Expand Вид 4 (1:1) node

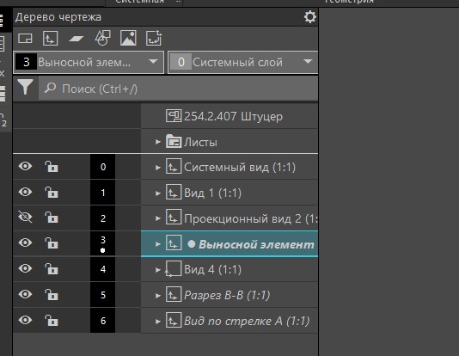[x=158, y=270]
